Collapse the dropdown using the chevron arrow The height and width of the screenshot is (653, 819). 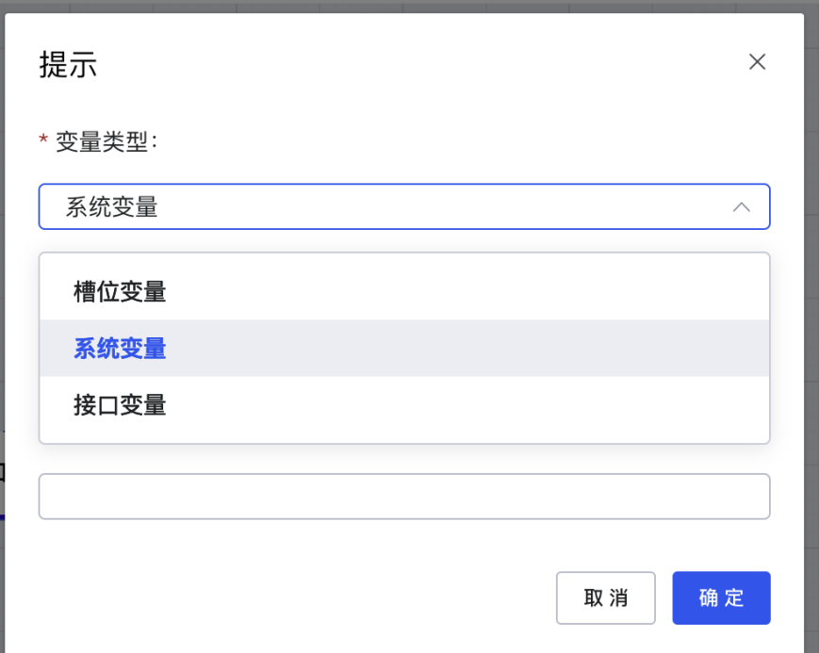pos(741,207)
